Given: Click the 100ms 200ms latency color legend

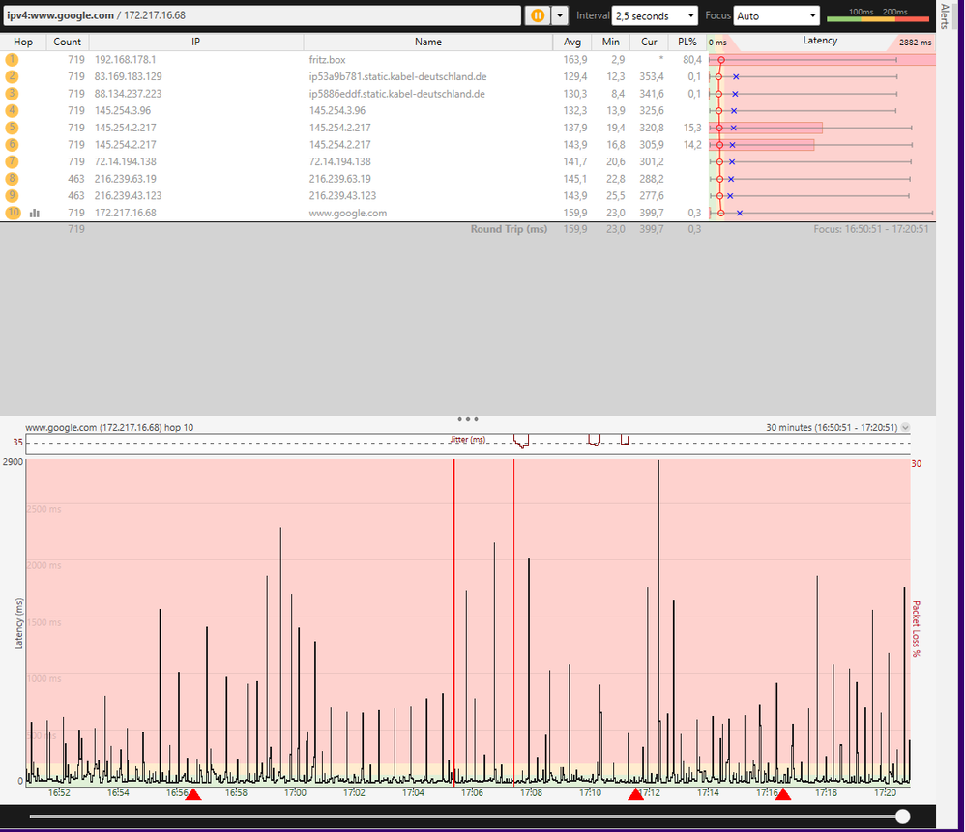Looking at the screenshot, I should pos(878,15).
